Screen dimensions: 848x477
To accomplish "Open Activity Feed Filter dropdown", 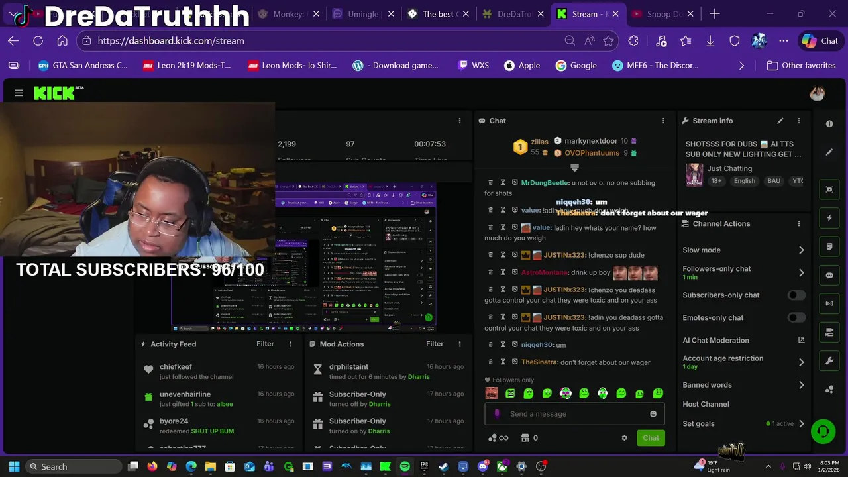I will [x=265, y=344].
